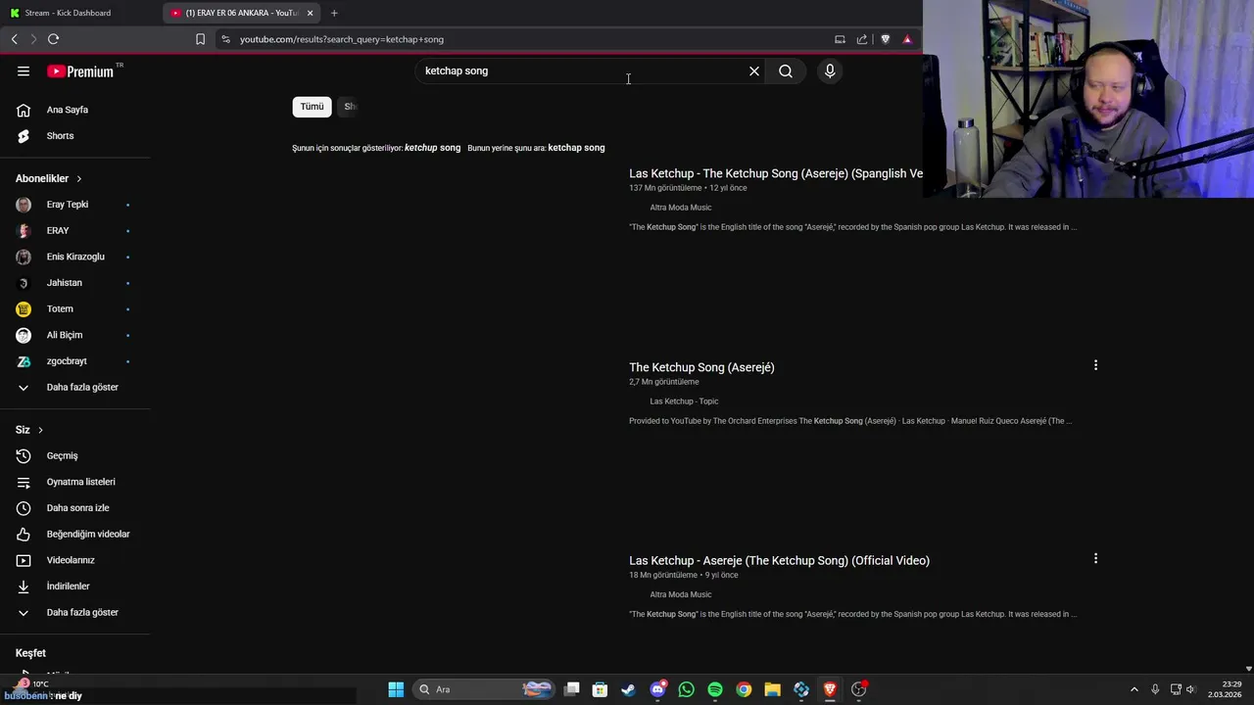Open Las Ketchup Official Video title

pyautogui.click(x=779, y=560)
